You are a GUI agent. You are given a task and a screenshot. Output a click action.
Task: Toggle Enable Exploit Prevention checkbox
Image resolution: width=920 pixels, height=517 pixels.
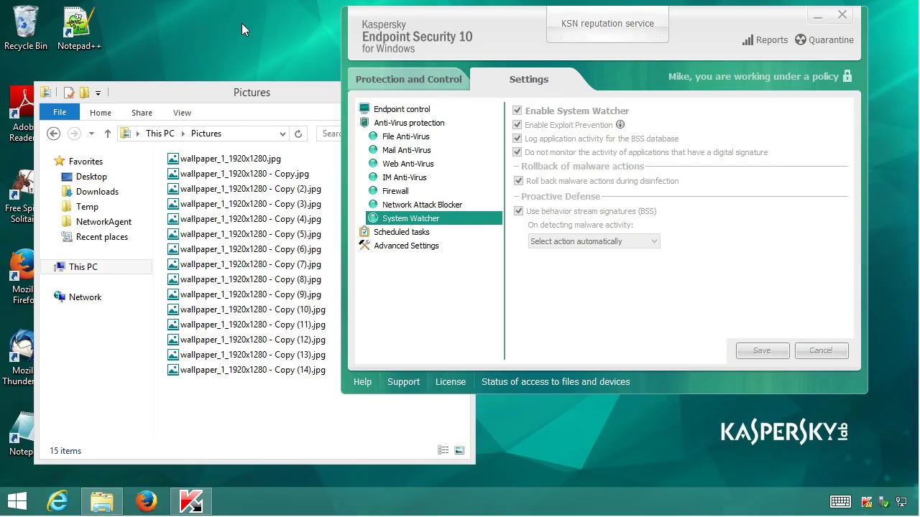(517, 125)
